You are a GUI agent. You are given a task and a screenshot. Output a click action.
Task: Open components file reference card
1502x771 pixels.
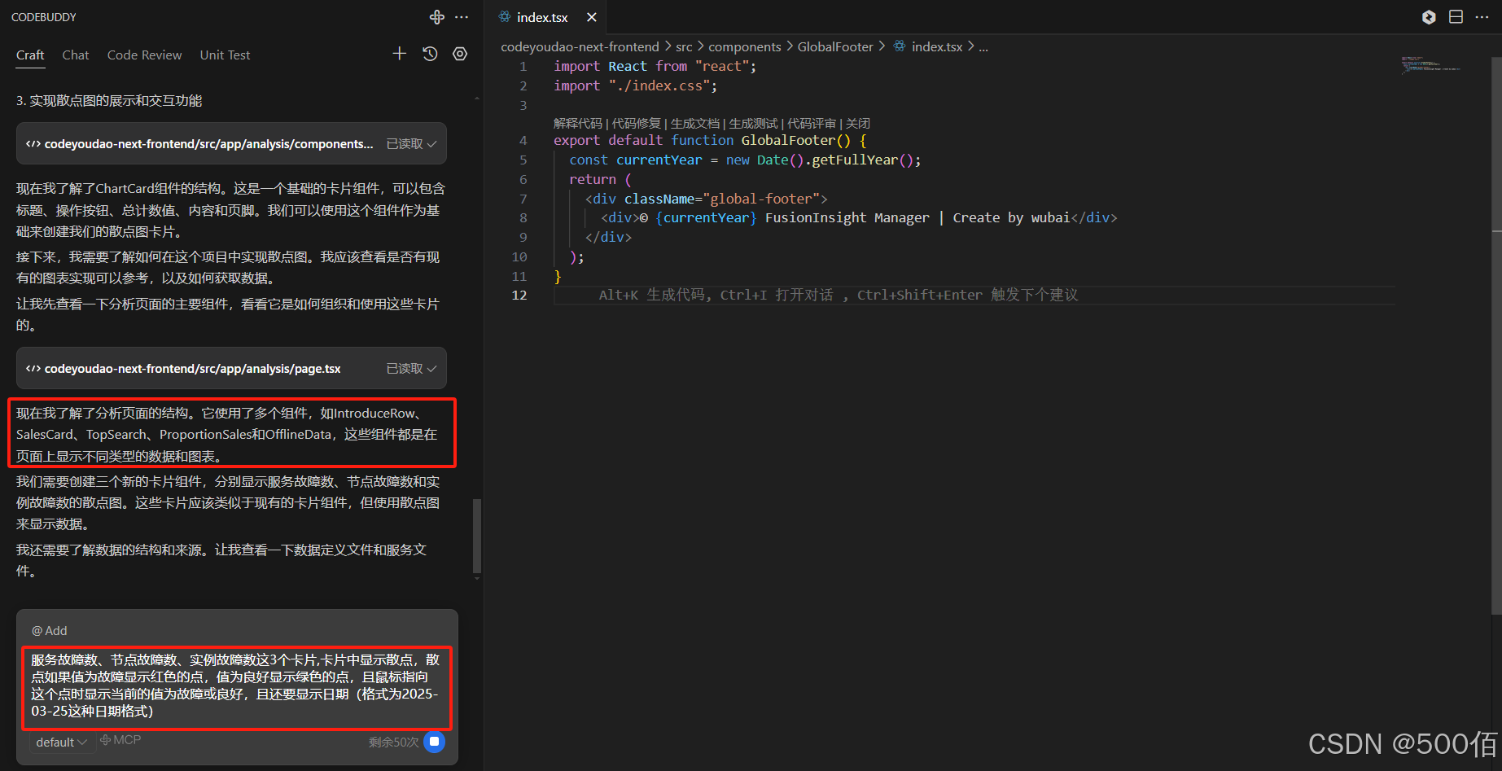point(231,143)
